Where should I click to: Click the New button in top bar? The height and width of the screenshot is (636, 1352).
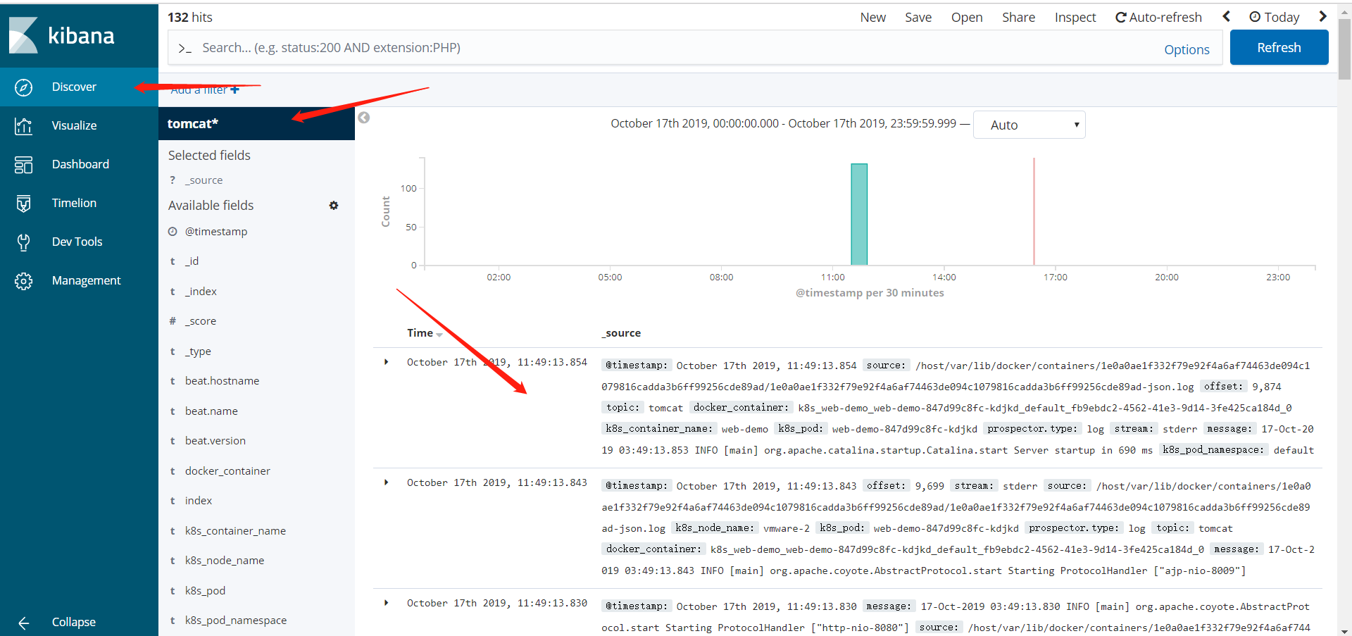[x=872, y=18]
